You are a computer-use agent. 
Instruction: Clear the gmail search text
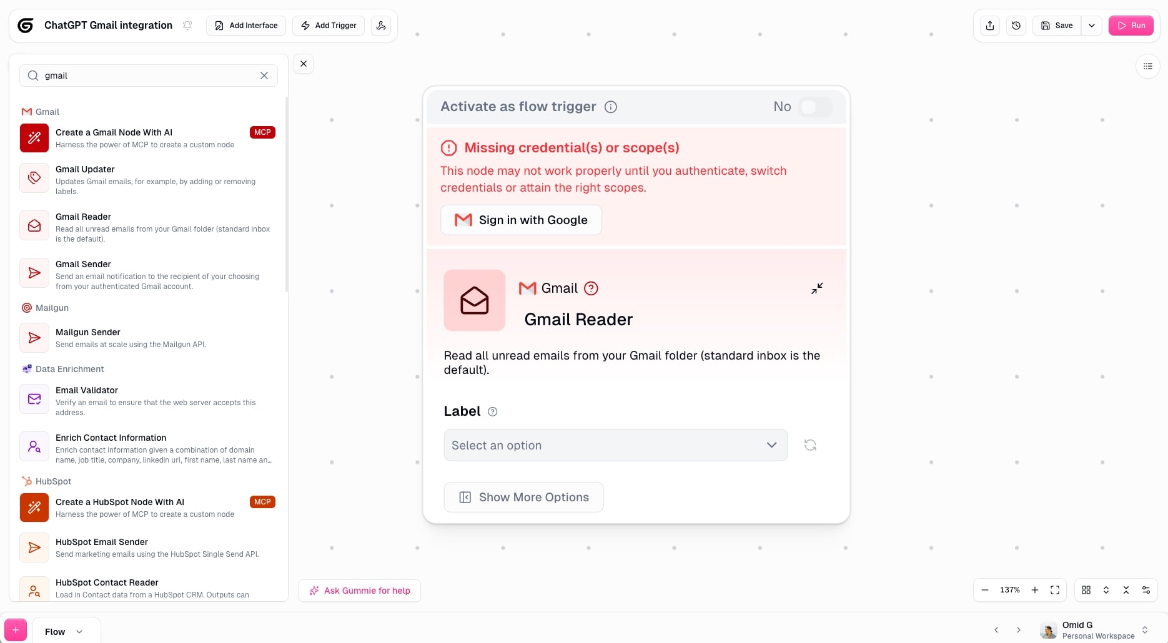pos(264,76)
